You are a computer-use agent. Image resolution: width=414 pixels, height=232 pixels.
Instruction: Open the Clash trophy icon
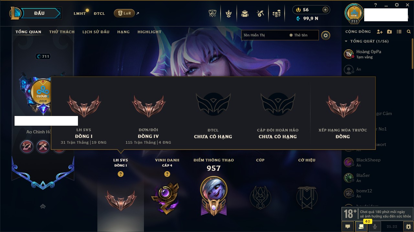213,14
